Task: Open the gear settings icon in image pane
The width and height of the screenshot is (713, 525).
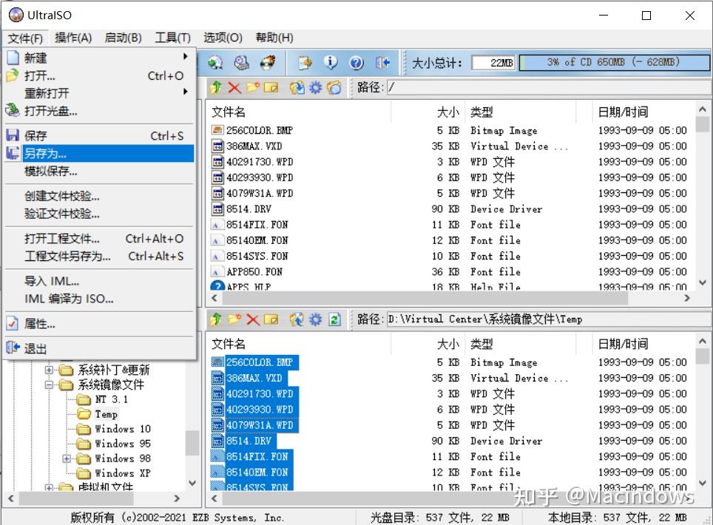Action: 316,87
